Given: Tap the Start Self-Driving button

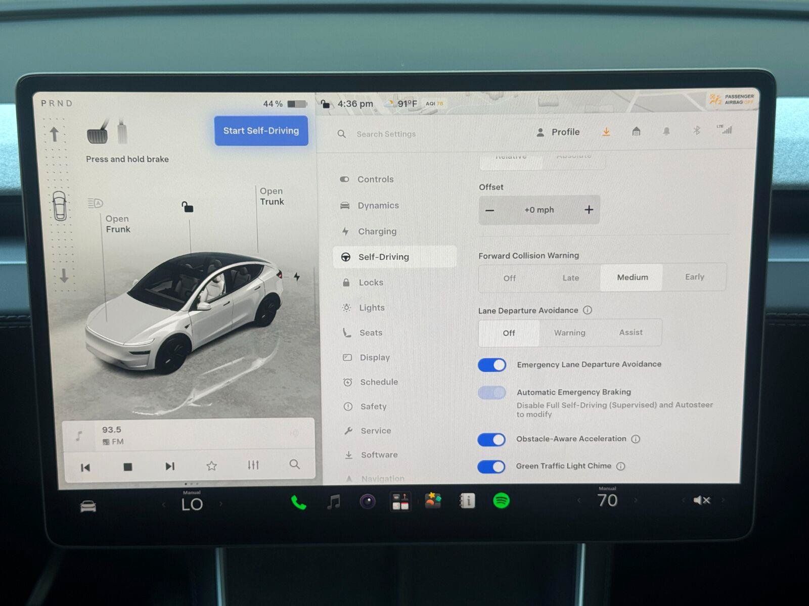Looking at the screenshot, I should pyautogui.click(x=261, y=130).
